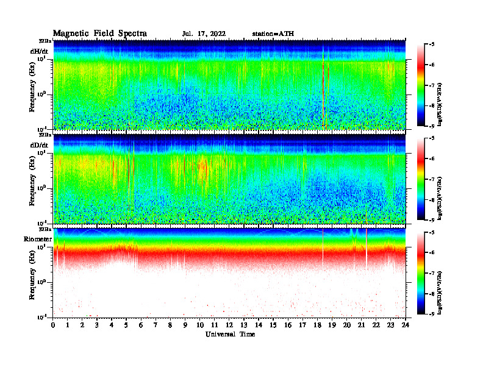Click the "dH/dt" panel label
The height and width of the screenshot is (373, 483).
pyautogui.click(x=39, y=51)
